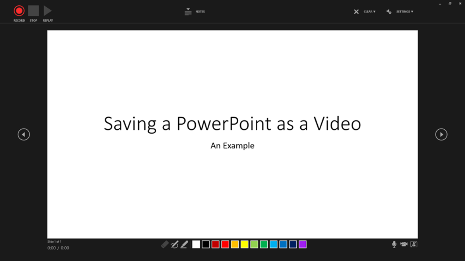465x261 pixels.
Task: Toggle the microphone on or off
Action: click(394, 244)
